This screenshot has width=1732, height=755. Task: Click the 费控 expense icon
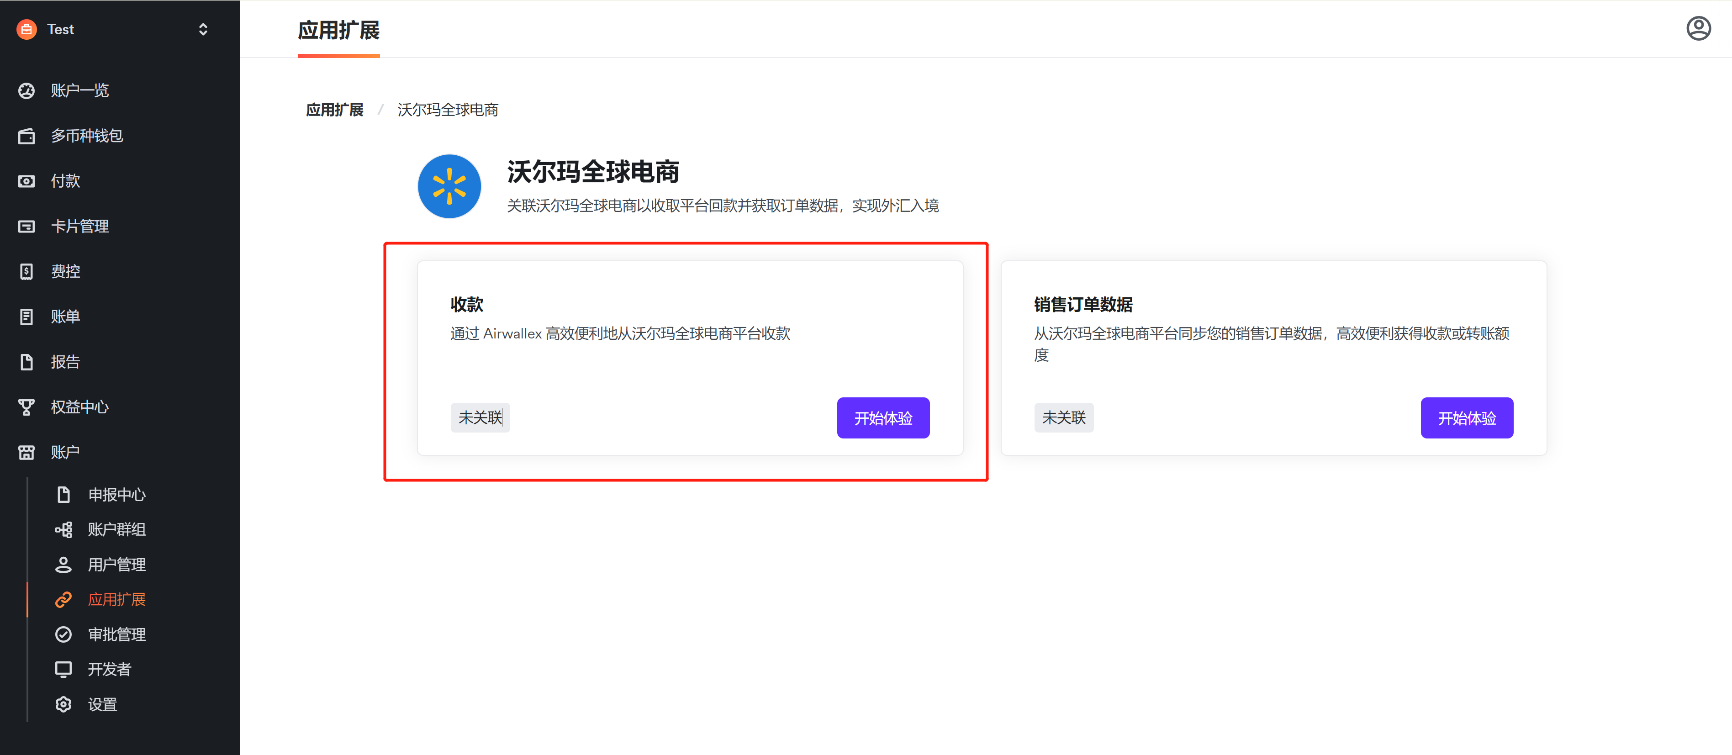[26, 272]
